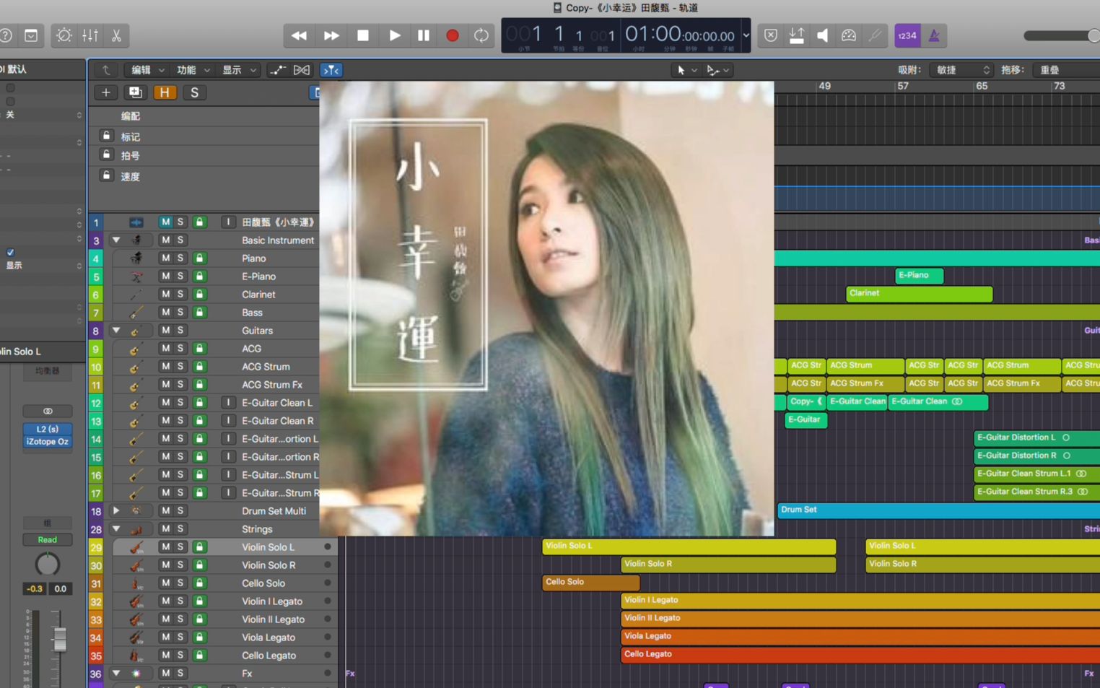Toggle lock on the Bass track
Screen dimensions: 1100x688
pos(199,312)
